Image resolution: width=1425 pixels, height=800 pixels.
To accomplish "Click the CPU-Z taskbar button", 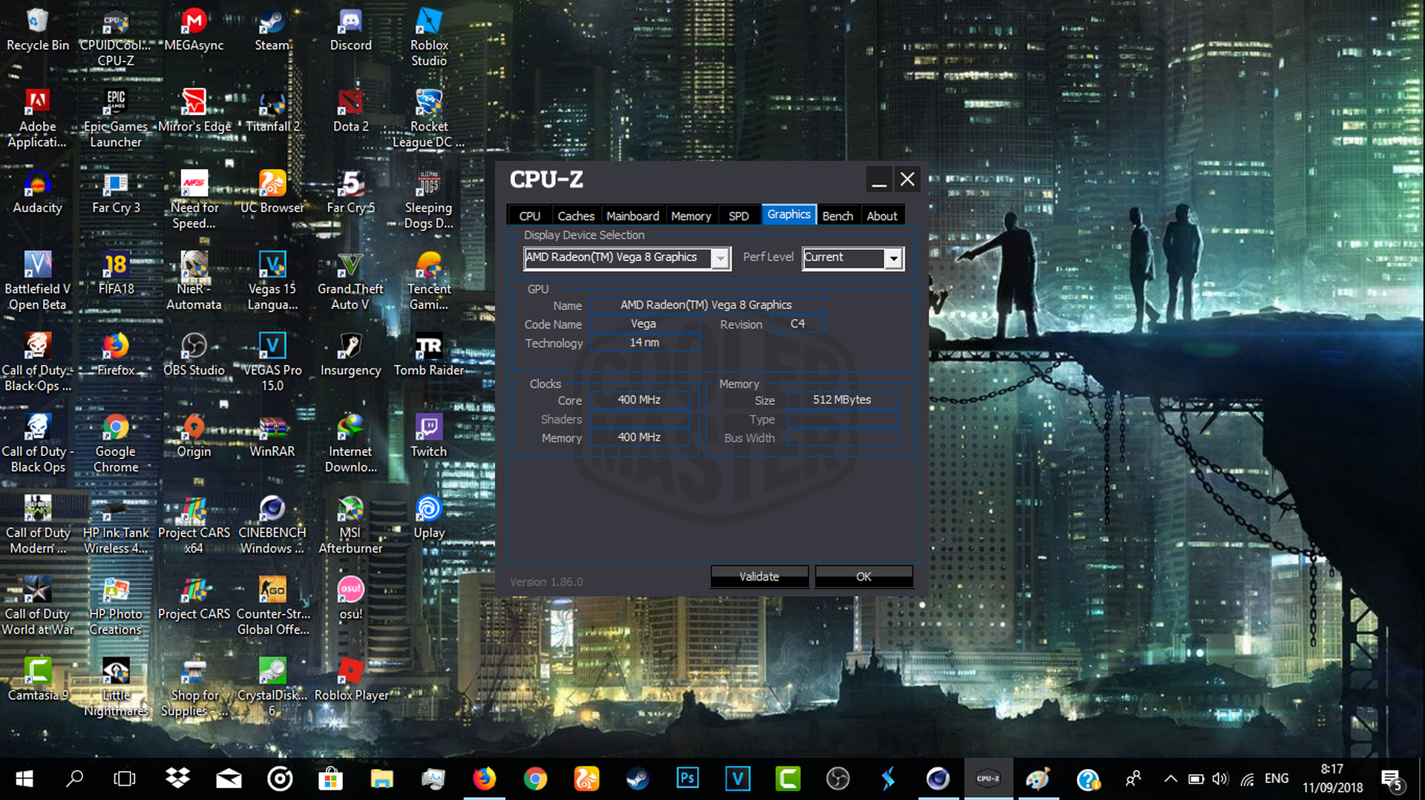I will 988,778.
